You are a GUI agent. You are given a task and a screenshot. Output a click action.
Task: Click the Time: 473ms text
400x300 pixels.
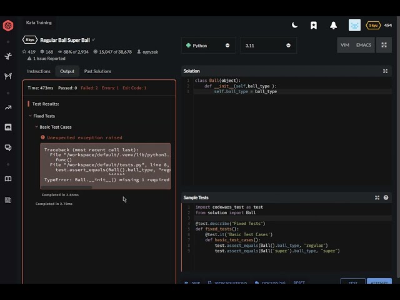pyautogui.click(x=41, y=87)
